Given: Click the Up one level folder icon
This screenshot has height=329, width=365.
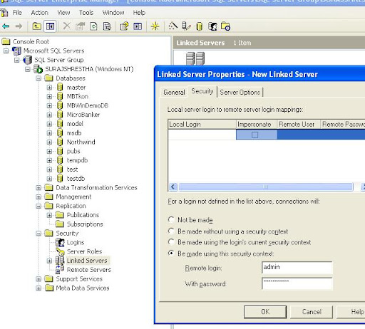Looking at the screenshot, I should [37, 26].
